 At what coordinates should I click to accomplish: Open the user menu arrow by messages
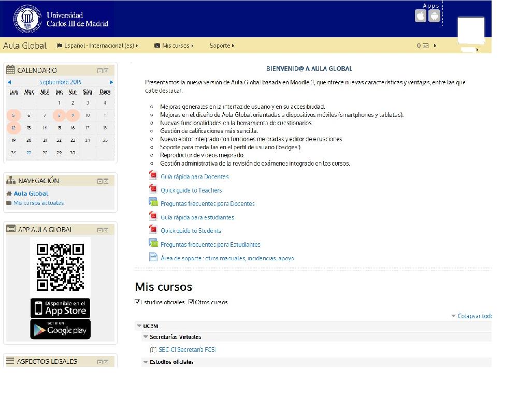coord(435,46)
